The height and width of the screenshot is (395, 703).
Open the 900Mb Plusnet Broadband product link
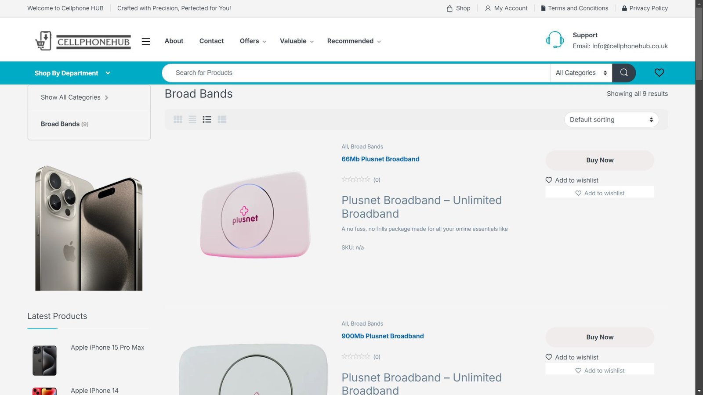382,336
